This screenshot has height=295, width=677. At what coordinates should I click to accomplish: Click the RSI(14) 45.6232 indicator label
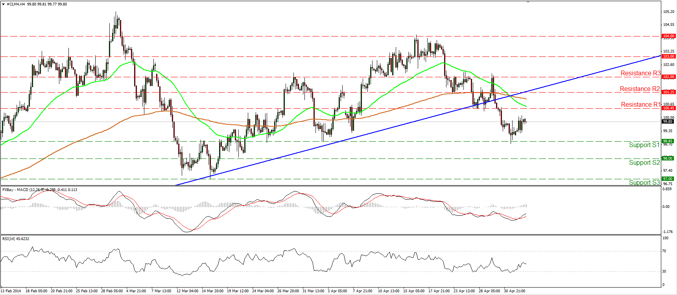coord(16,239)
